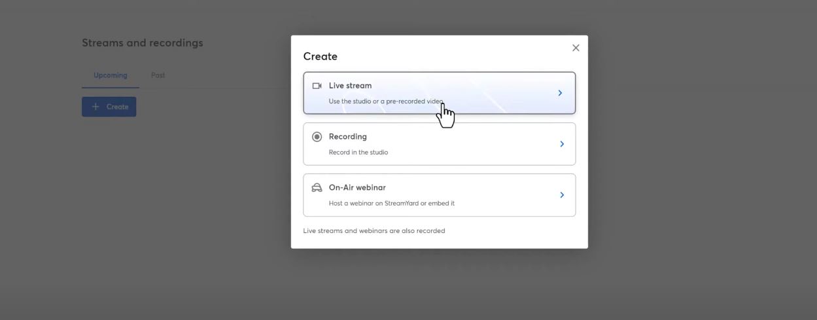Screen dimensions: 817x320
Task: Click 'Host a webinar on StreamYard or embed it'
Action: (x=392, y=204)
